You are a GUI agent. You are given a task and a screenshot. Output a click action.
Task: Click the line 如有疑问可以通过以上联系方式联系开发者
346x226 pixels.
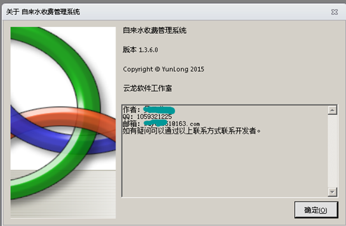tap(192, 130)
